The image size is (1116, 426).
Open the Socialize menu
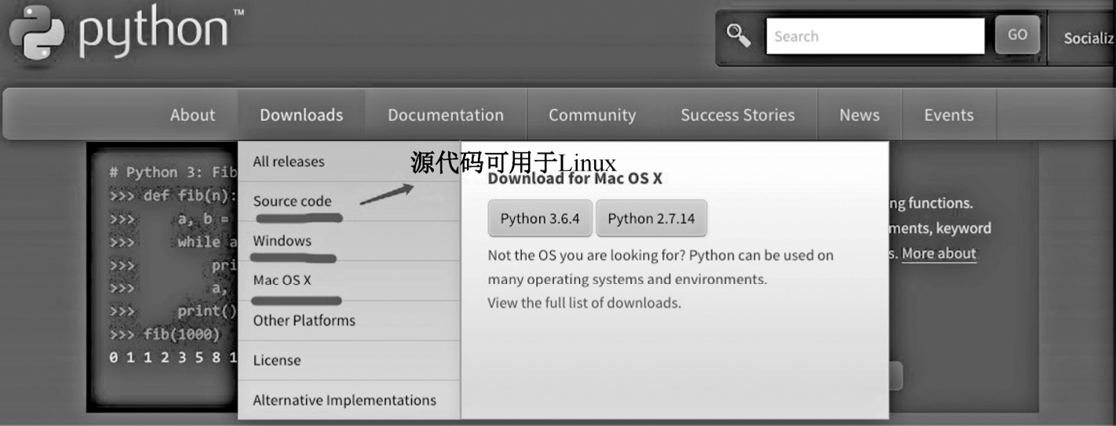click(1089, 38)
